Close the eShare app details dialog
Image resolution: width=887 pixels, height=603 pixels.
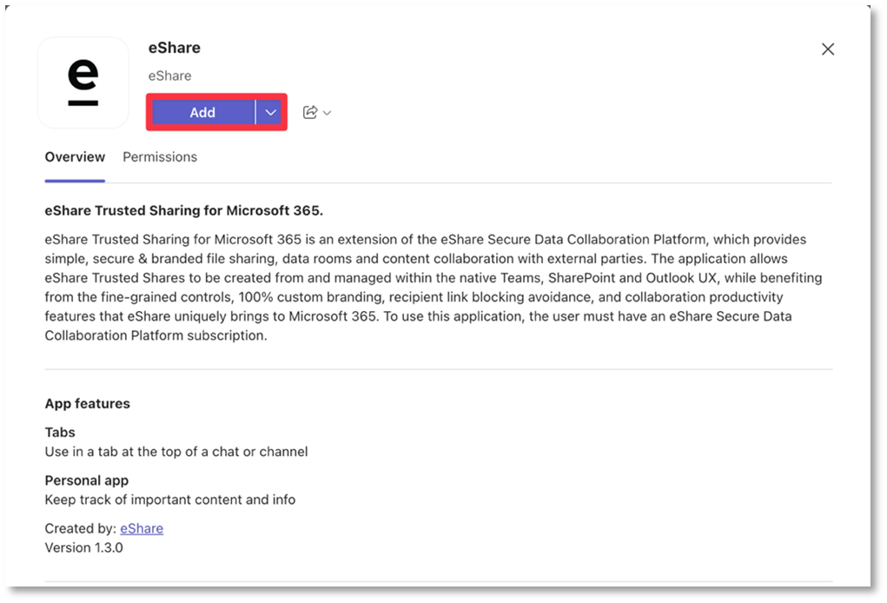click(x=828, y=50)
